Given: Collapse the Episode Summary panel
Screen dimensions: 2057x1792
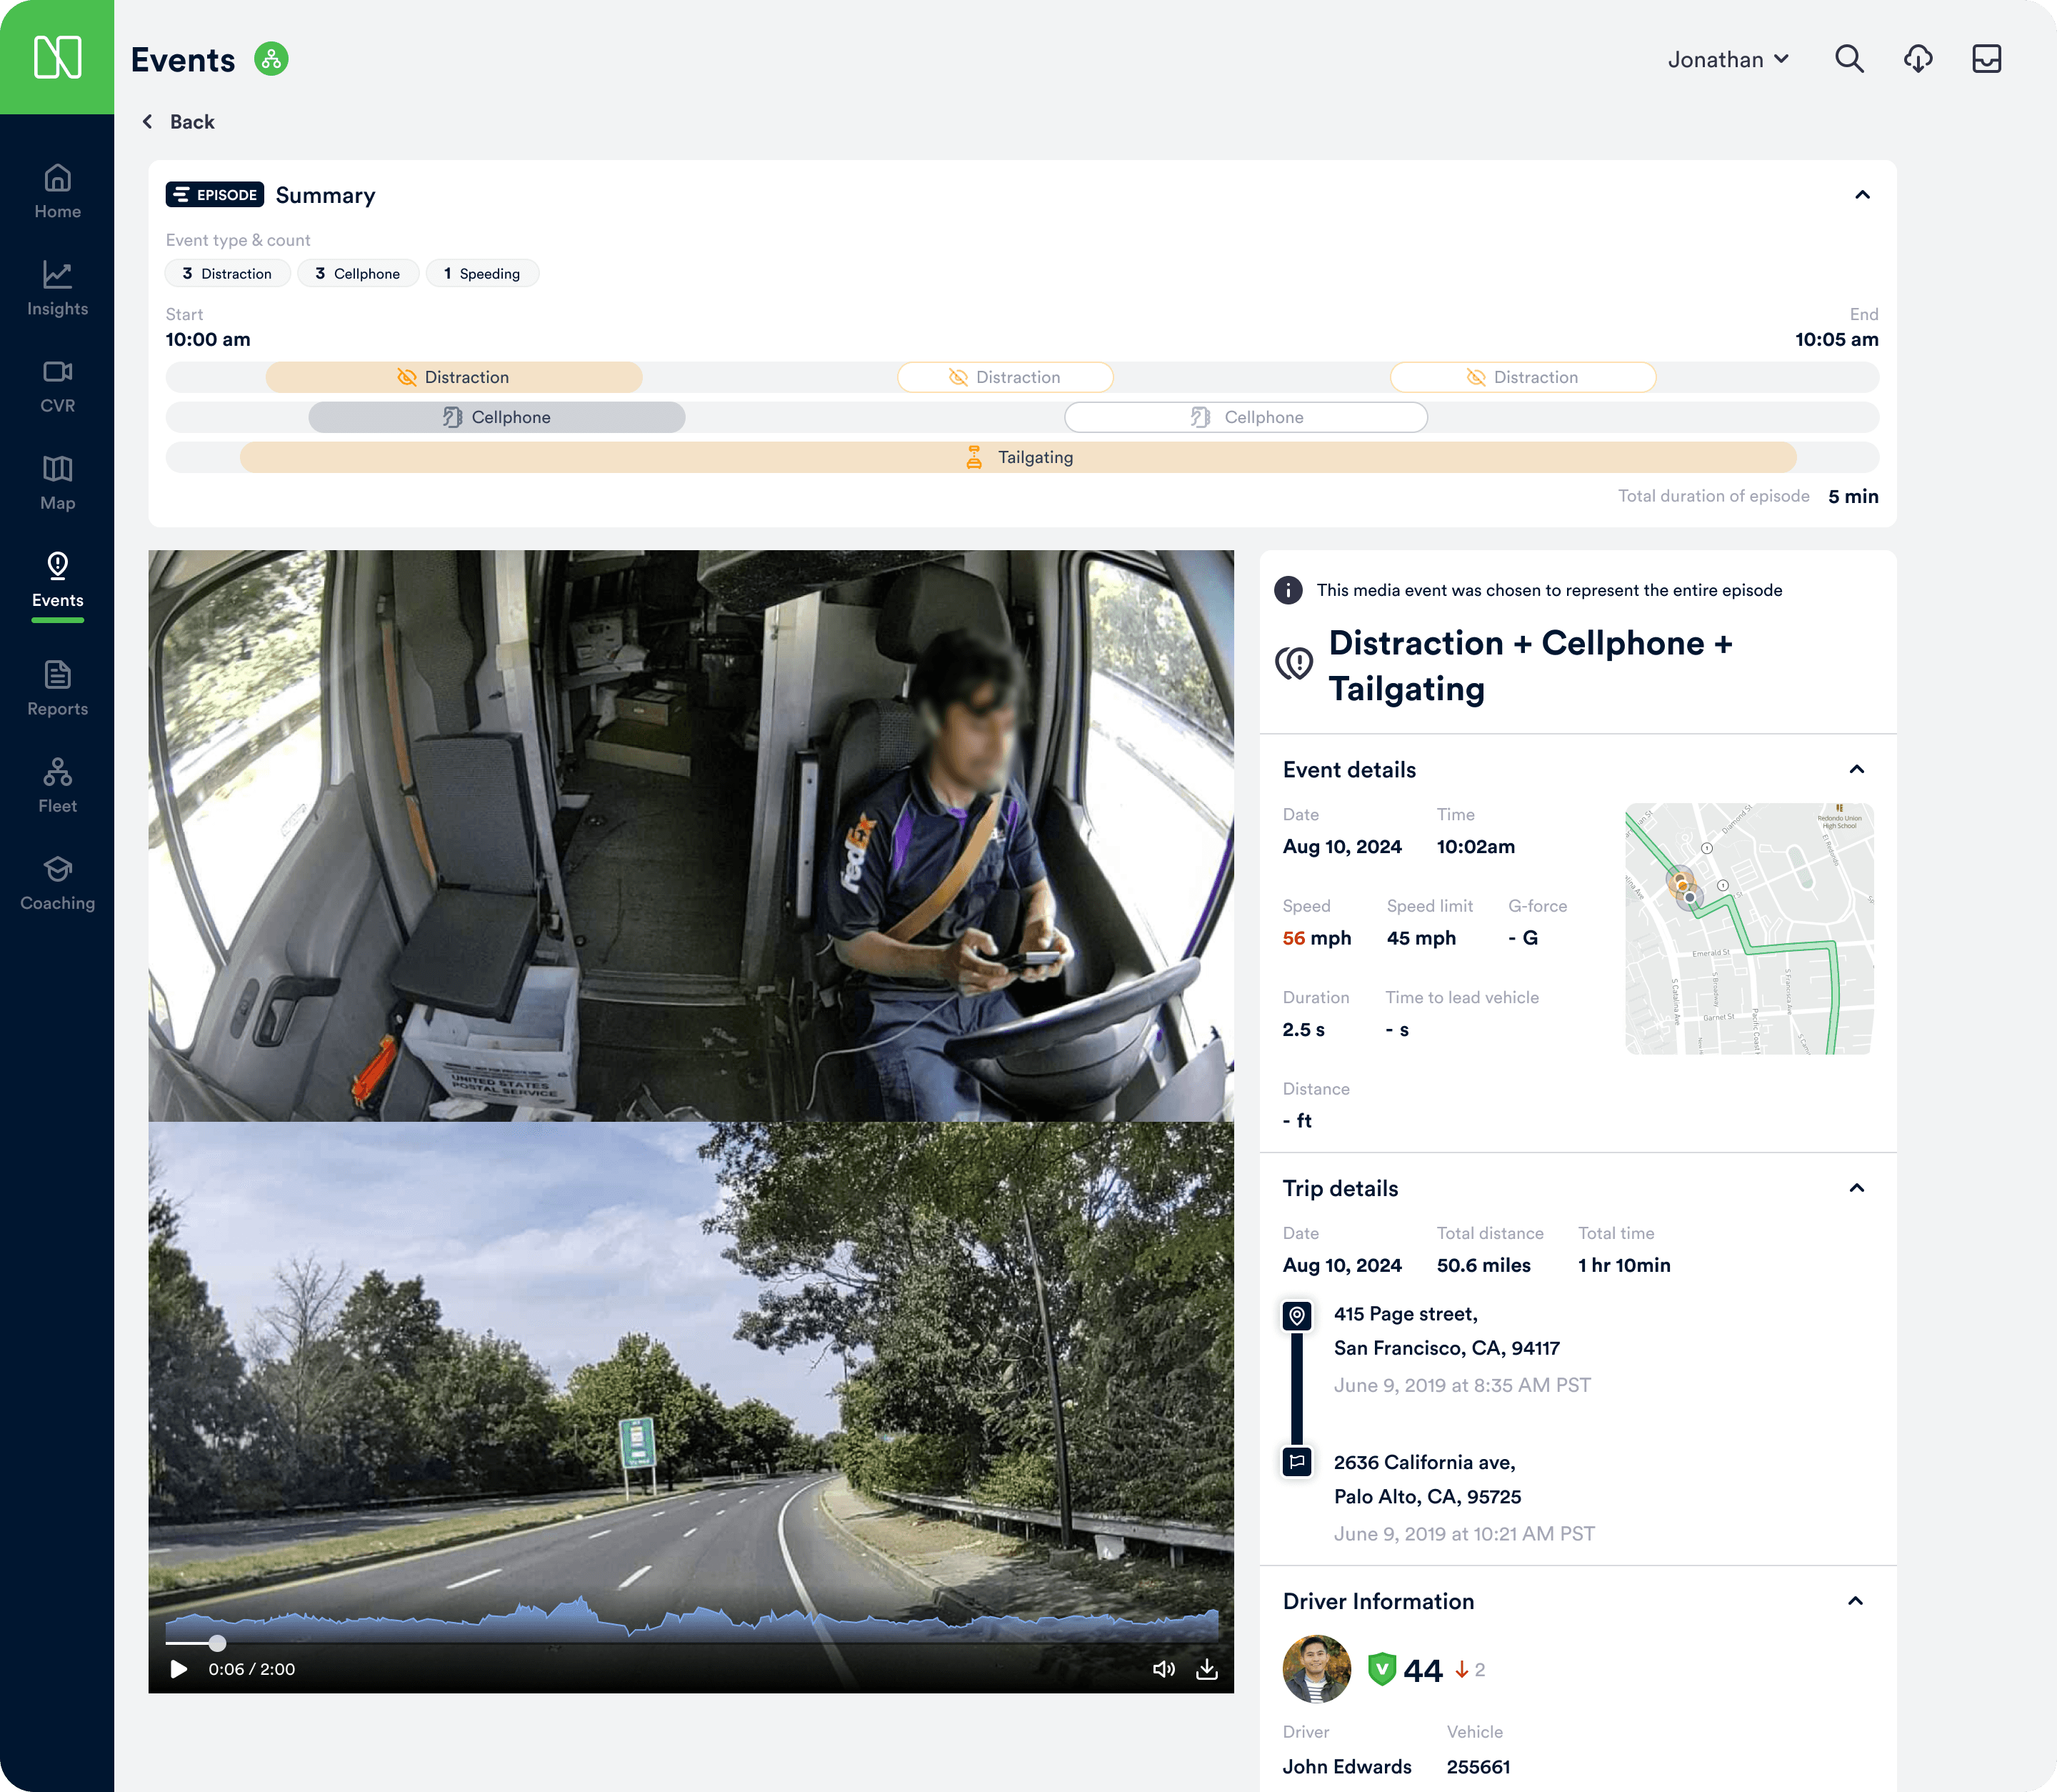Looking at the screenshot, I should 1861,195.
